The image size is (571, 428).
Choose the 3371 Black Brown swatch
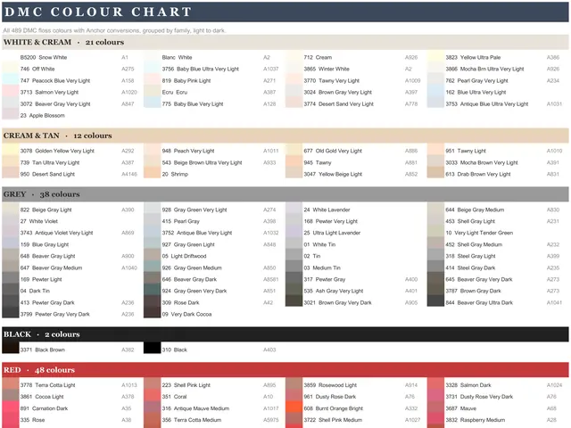(10, 348)
